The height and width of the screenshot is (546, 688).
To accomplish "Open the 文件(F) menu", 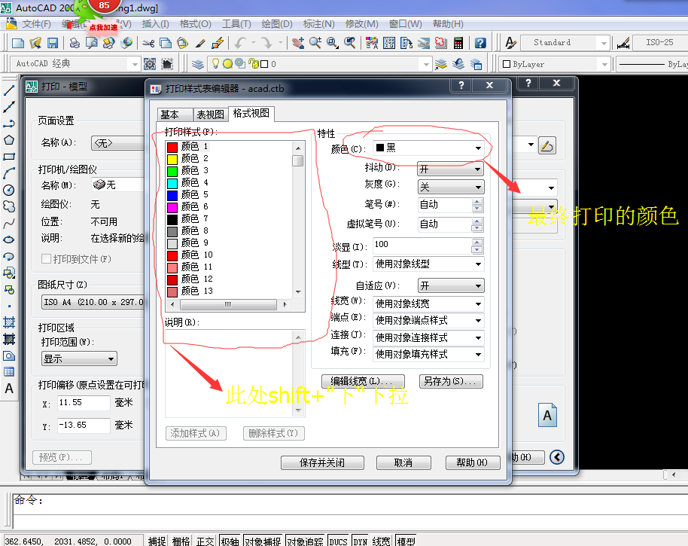I will point(36,24).
